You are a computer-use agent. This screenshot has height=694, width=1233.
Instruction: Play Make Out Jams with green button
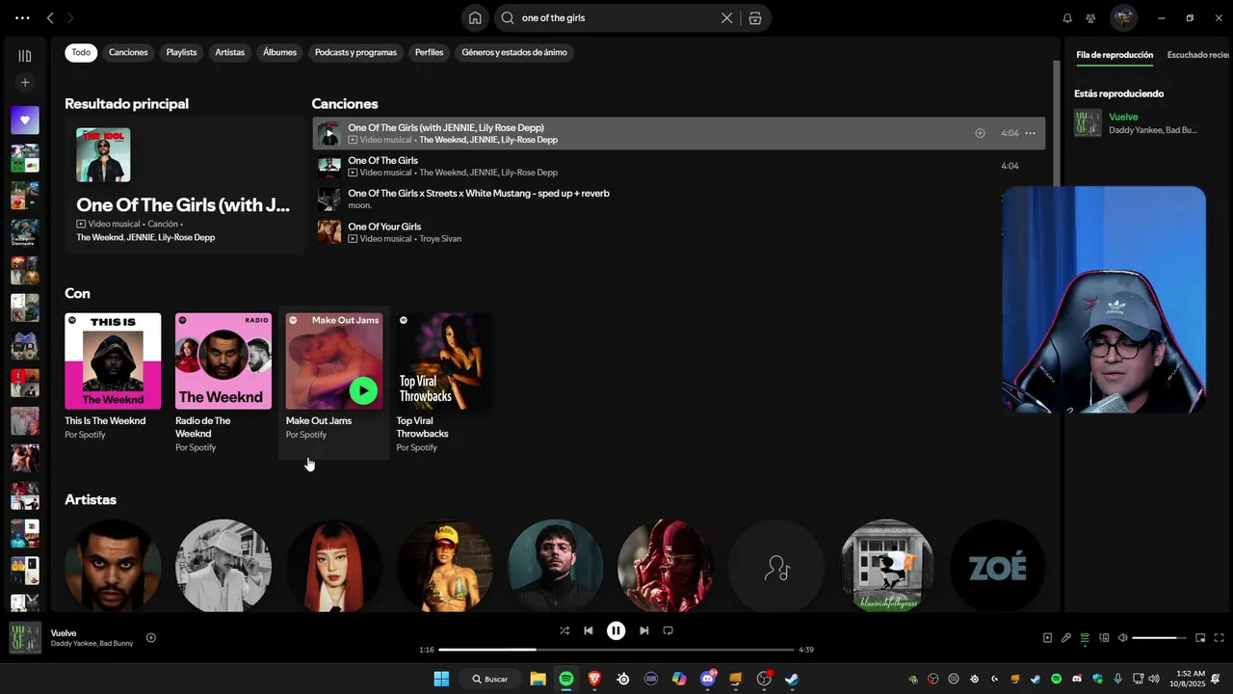[x=363, y=390]
